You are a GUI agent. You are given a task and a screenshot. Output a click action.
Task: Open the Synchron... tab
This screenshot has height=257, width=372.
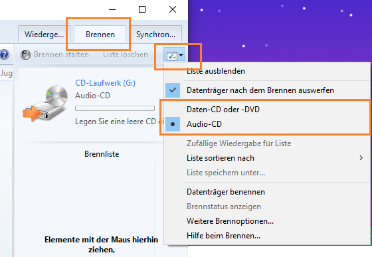point(155,35)
